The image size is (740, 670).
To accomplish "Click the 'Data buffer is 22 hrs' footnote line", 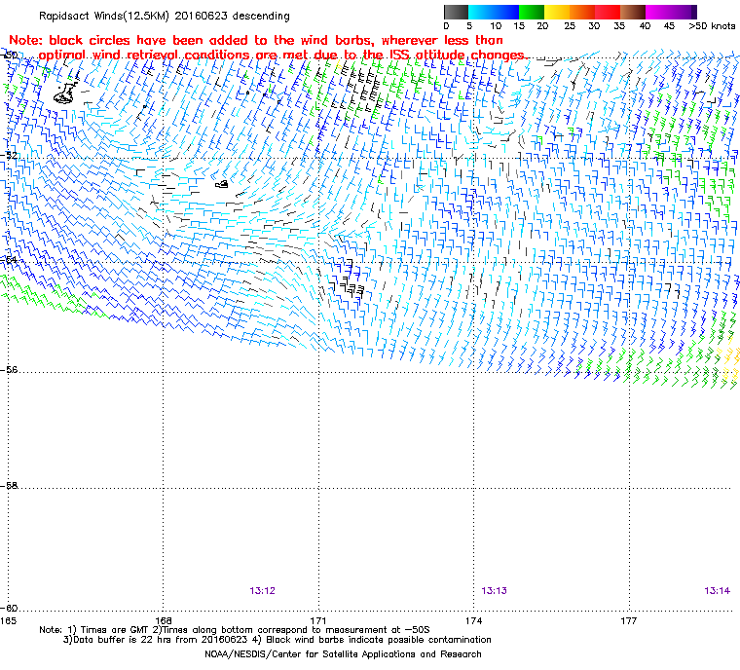I will click(277, 640).
